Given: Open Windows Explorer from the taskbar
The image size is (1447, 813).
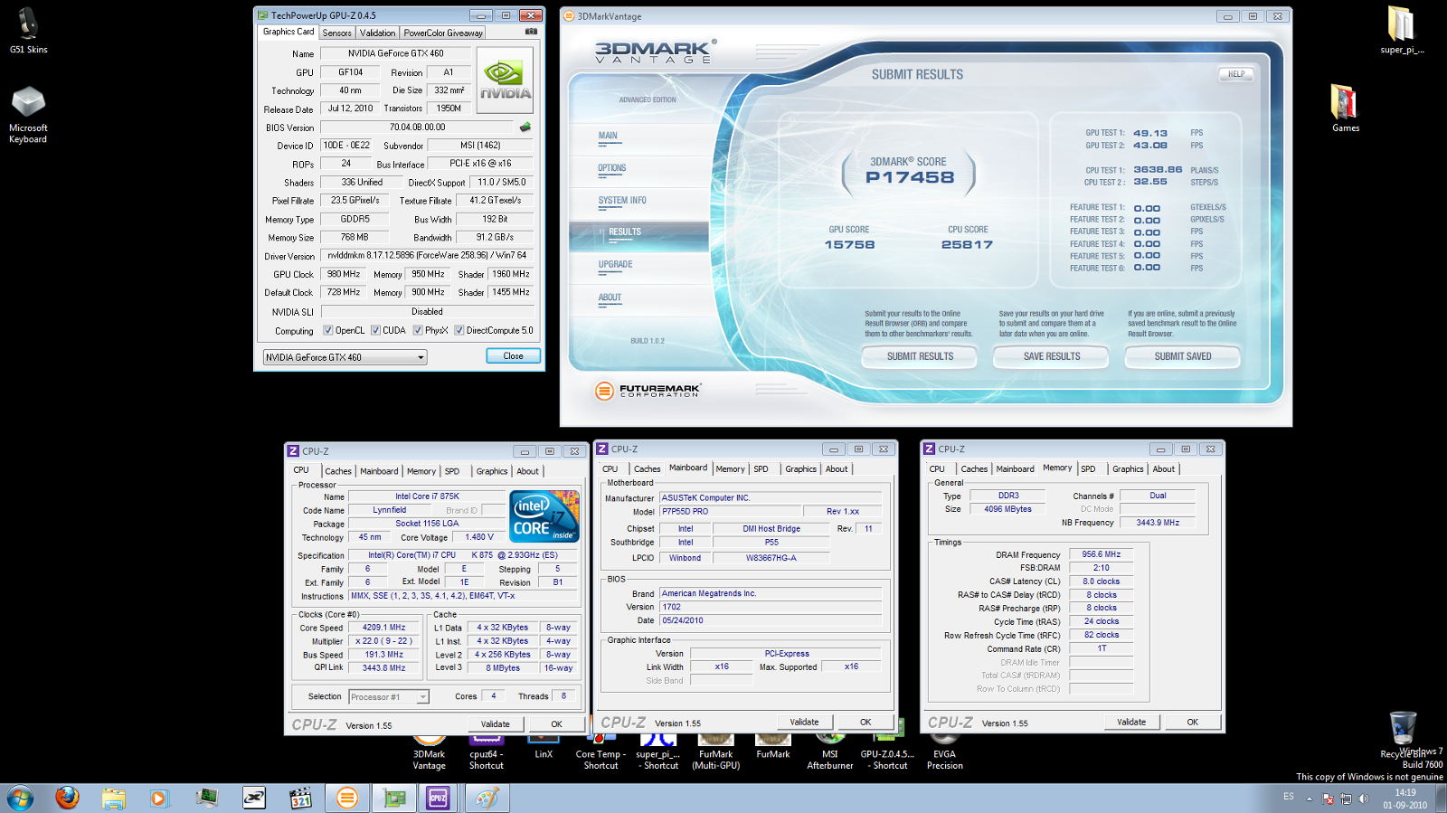Looking at the screenshot, I should pyautogui.click(x=113, y=798).
